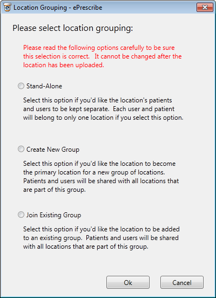
Task: Click the Location Grouping - ePrescribe title text
Action: (58, 8)
